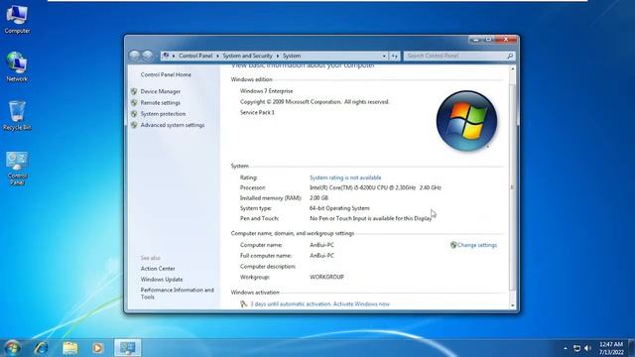Open System protection link

(163, 114)
